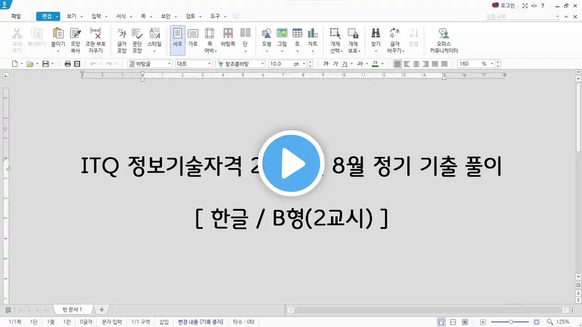Open the 편집 menu tab
The width and height of the screenshot is (582, 327).
coord(48,16)
